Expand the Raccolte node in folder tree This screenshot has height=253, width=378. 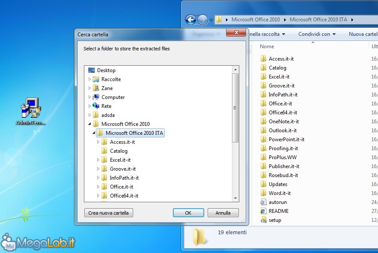89,79
